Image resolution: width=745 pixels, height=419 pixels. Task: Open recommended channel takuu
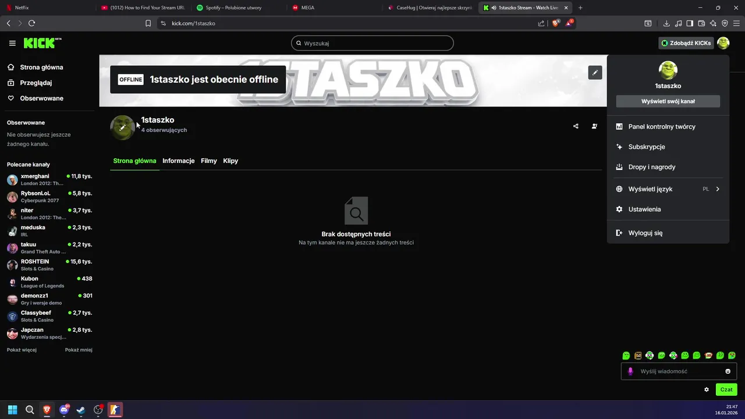pyautogui.click(x=49, y=248)
